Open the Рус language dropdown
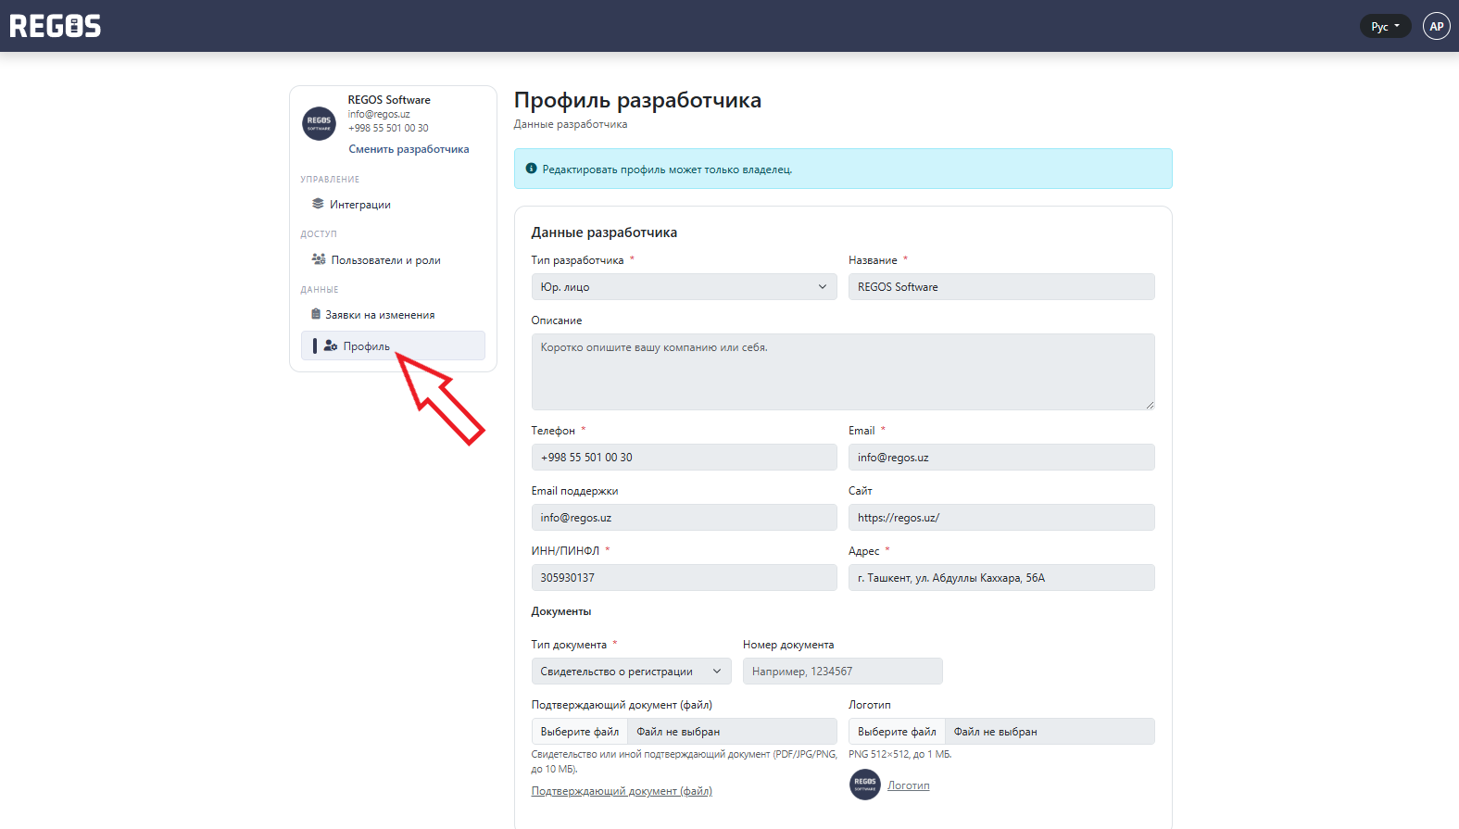Viewport: 1459px width, 829px height. [1385, 26]
